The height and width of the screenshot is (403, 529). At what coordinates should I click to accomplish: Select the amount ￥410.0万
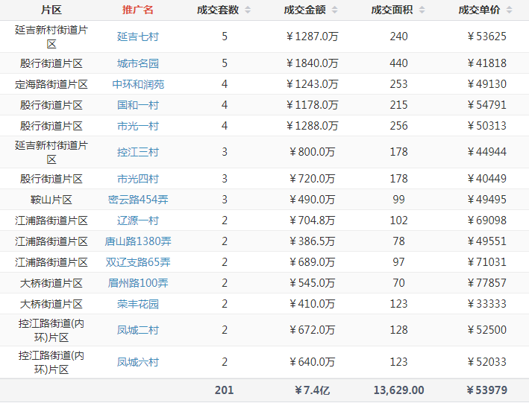click(x=312, y=304)
